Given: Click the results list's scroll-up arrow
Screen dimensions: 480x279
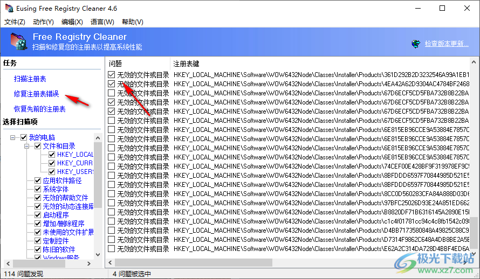Looking at the screenshot, I should coord(474,62).
